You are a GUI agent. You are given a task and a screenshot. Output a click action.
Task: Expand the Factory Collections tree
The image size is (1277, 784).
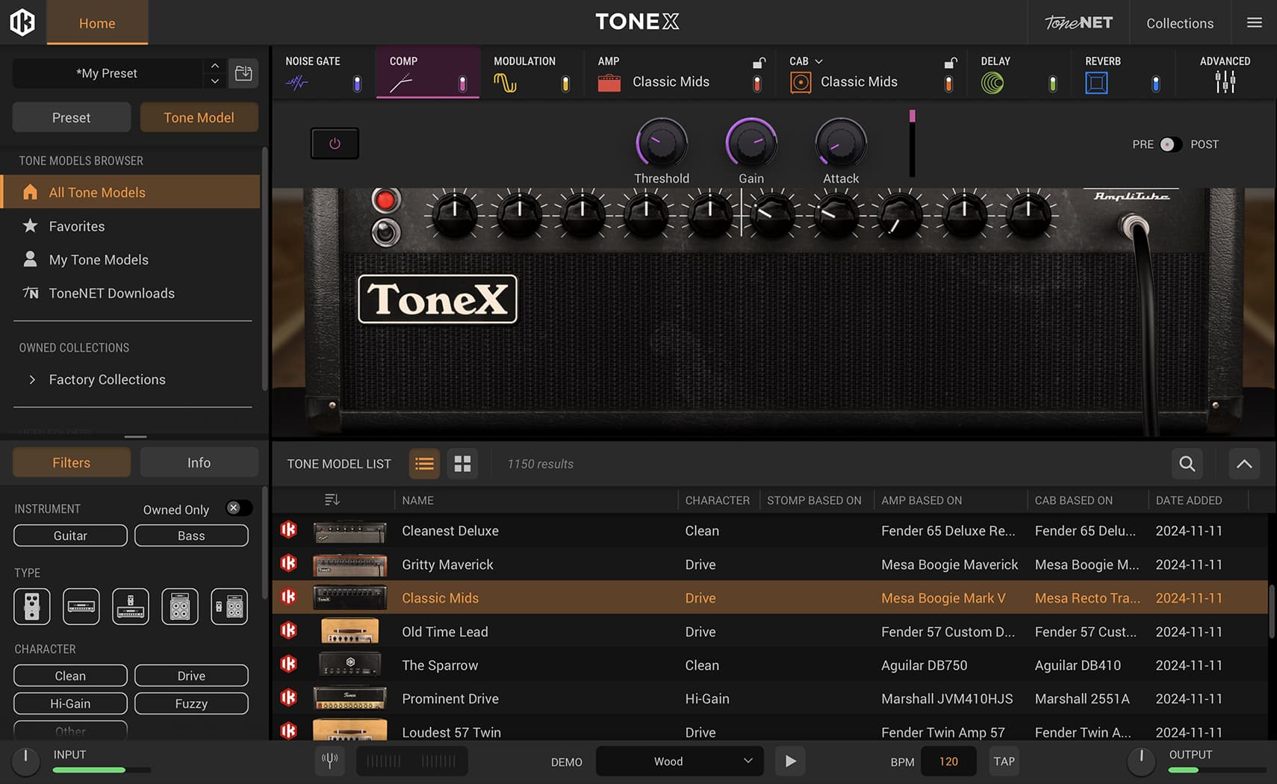pos(32,379)
